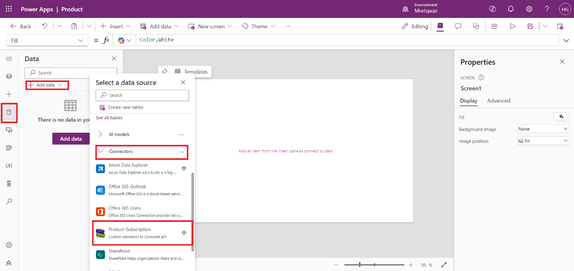Save the app using the Save icon

pyautogui.click(x=530, y=26)
